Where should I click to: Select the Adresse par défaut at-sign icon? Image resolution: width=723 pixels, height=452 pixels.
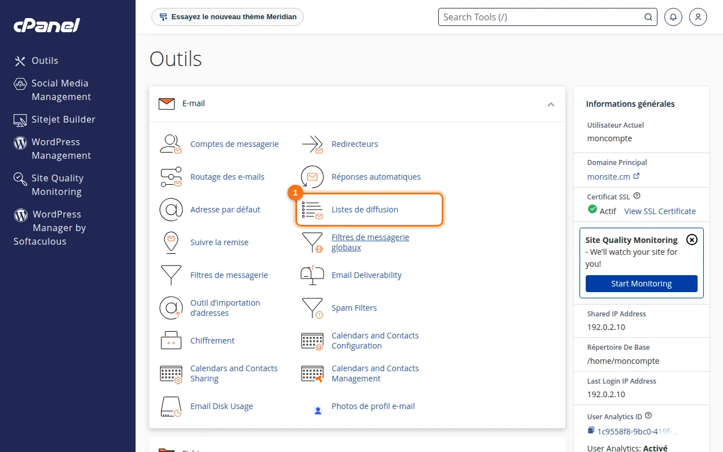171,210
